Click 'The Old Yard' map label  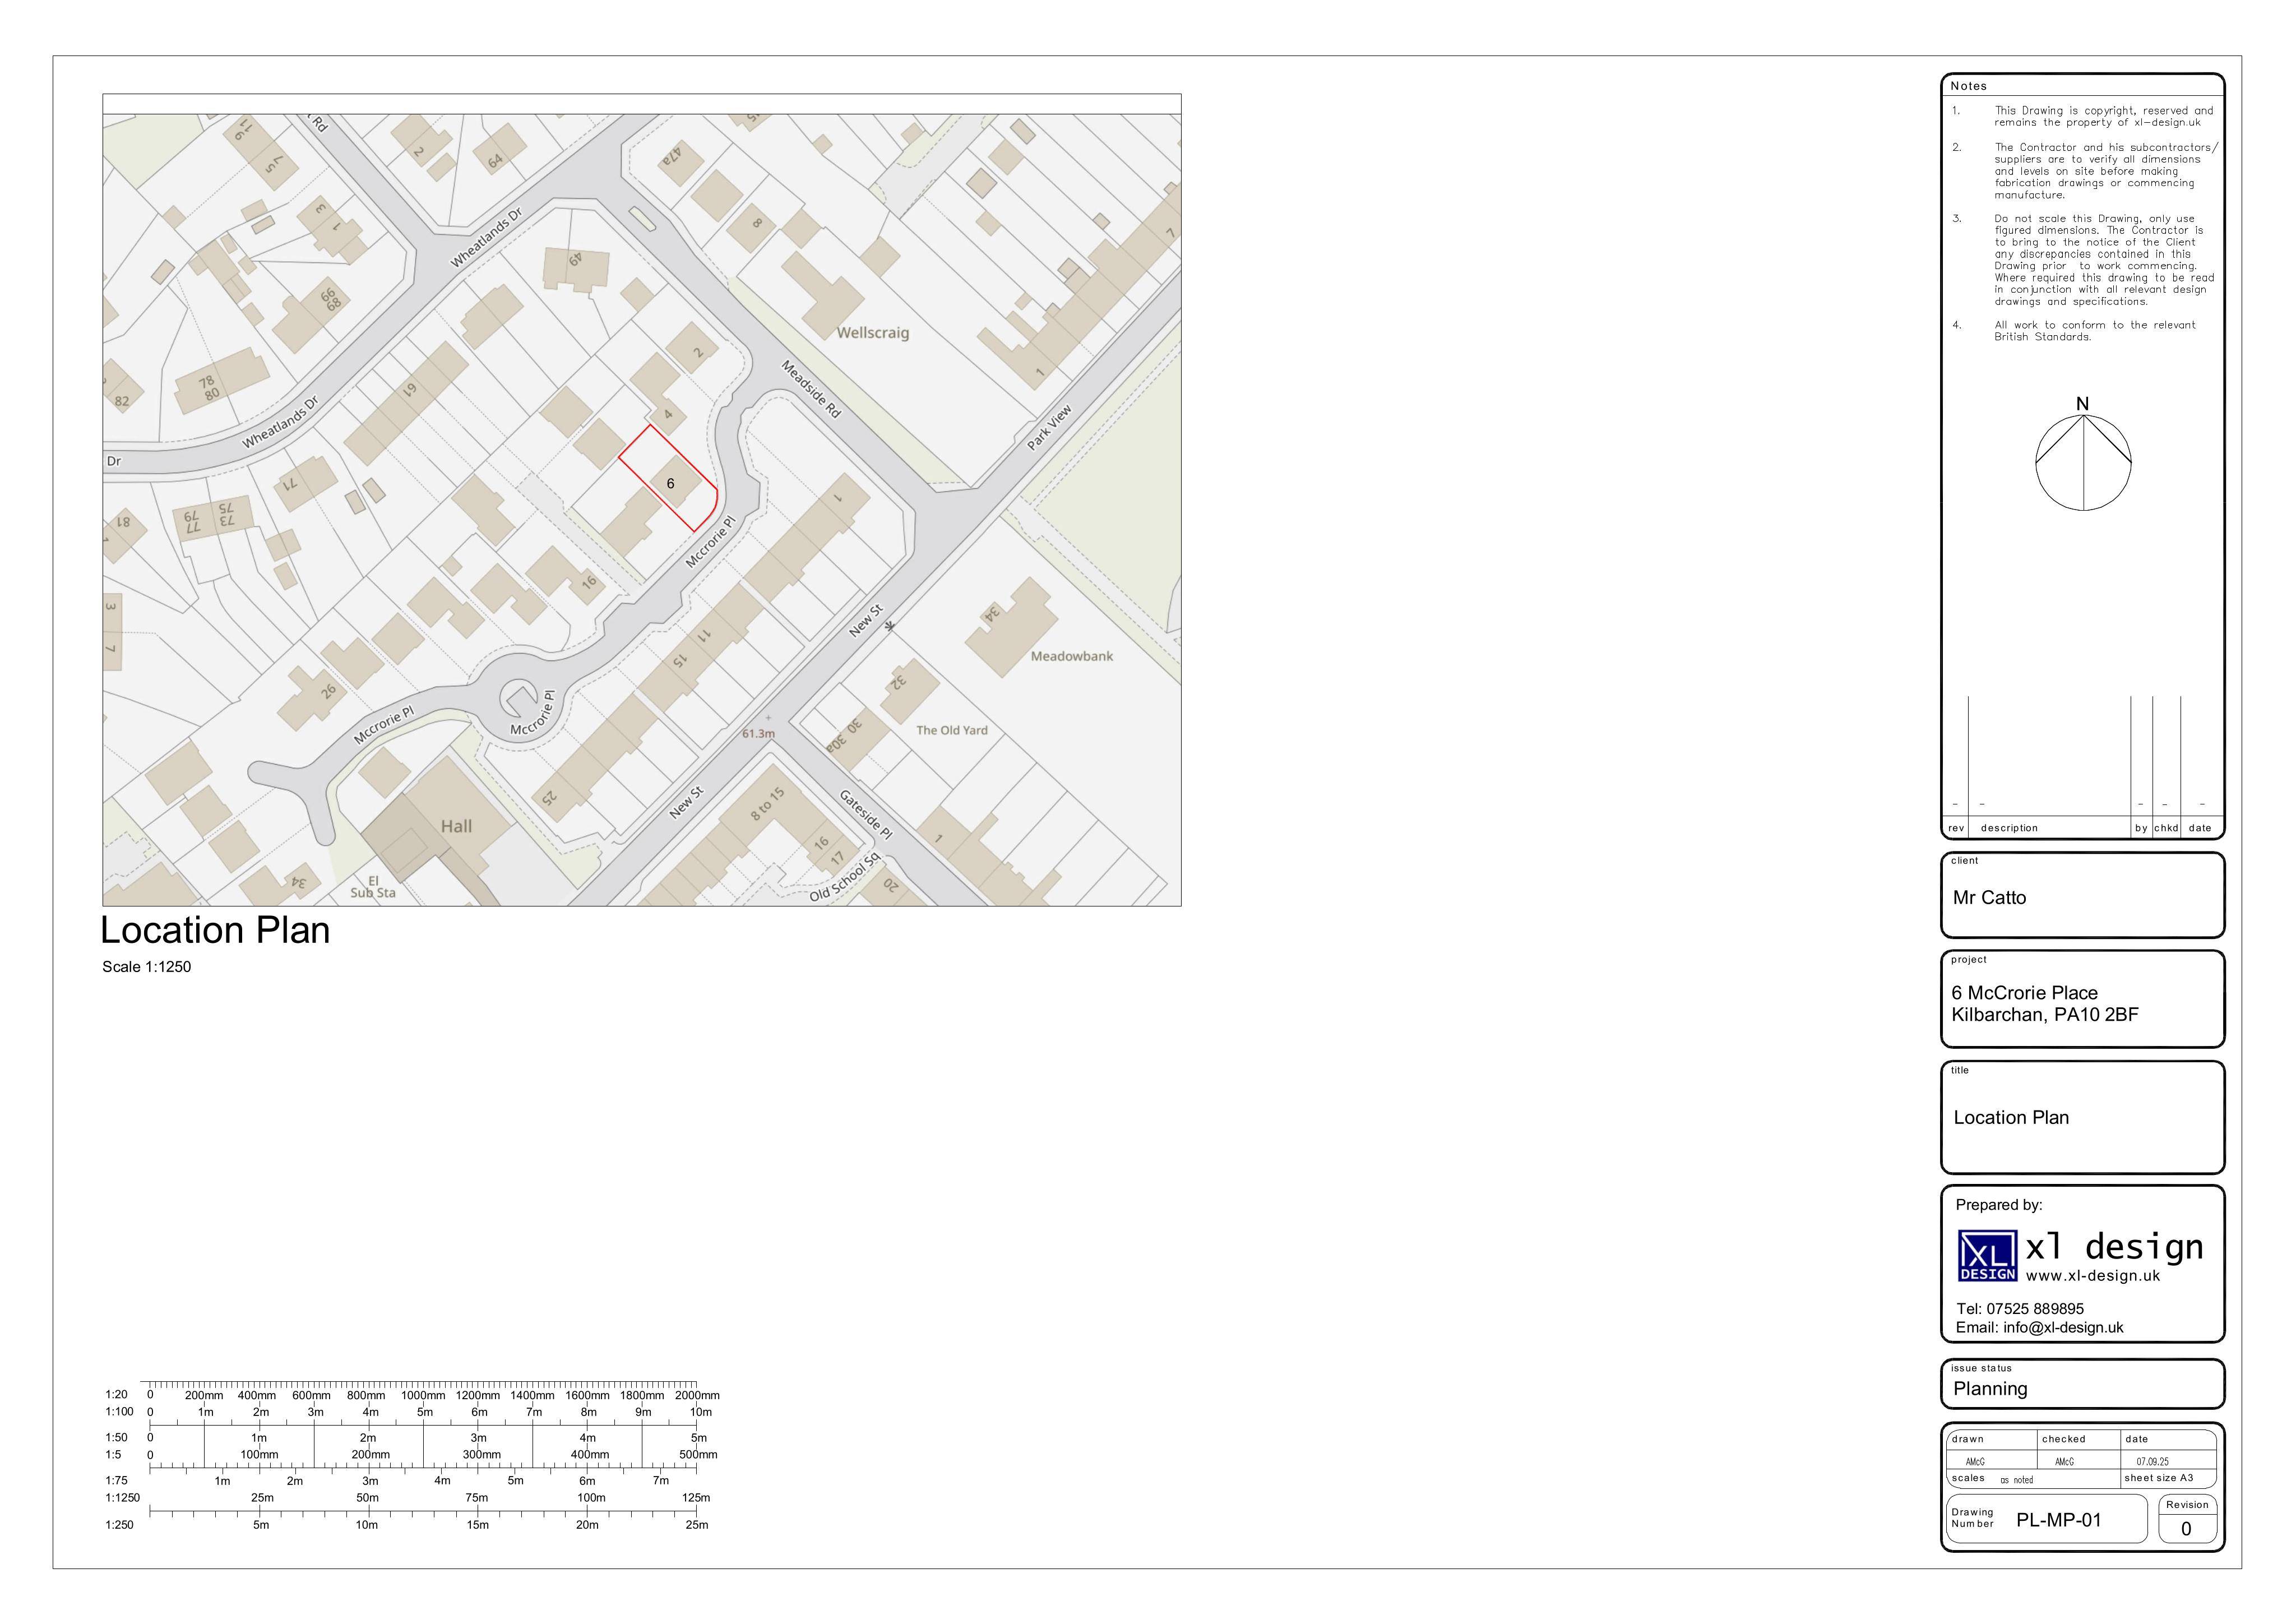(951, 730)
